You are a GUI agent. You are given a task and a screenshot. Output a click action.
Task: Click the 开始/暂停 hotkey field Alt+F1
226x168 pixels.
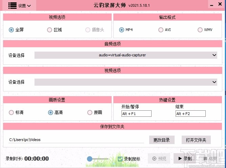(136, 114)
